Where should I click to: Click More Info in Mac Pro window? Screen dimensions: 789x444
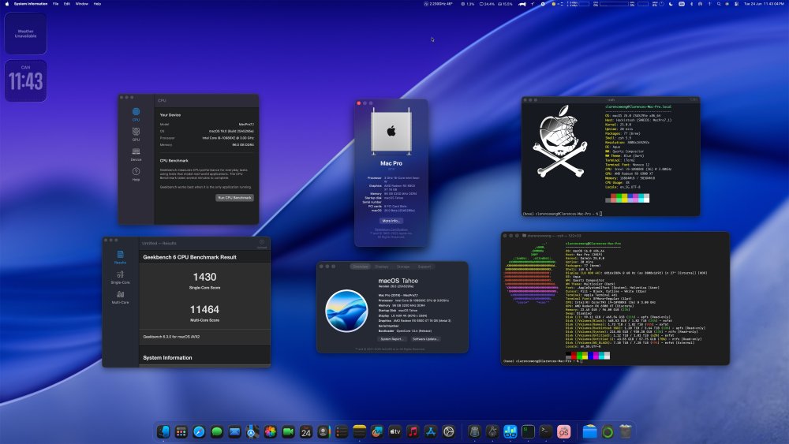[x=391, y=221]
